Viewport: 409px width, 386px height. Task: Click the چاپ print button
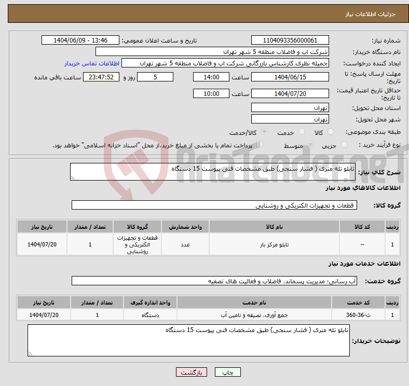[228, 372]
